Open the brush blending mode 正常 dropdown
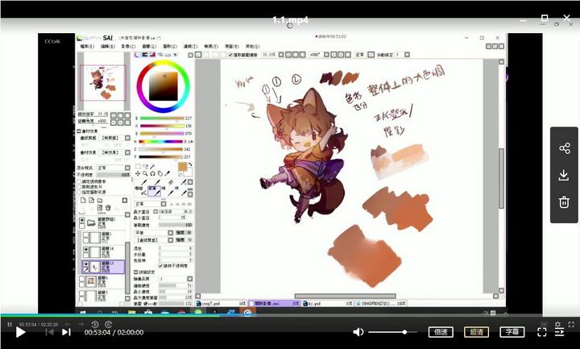Screen dimensions: 580x349 pos(150,204)
